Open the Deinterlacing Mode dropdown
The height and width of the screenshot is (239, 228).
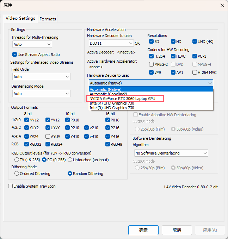(x=41, y=94)
